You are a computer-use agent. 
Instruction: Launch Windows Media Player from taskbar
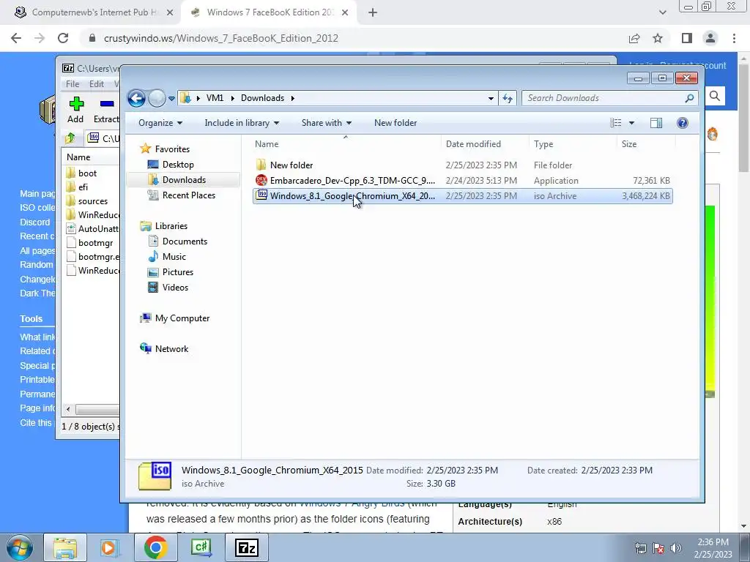pos(109,547)
